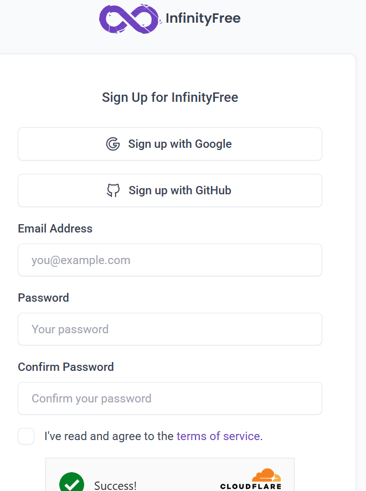
Task: Click the InfinityFree brand name text
Action: coord(203,18)
